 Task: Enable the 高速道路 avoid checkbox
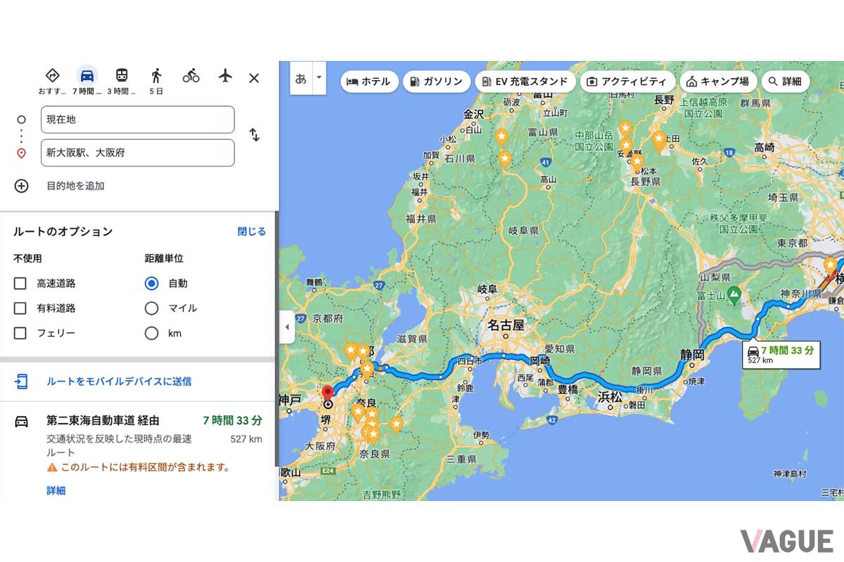coord(20,283)
